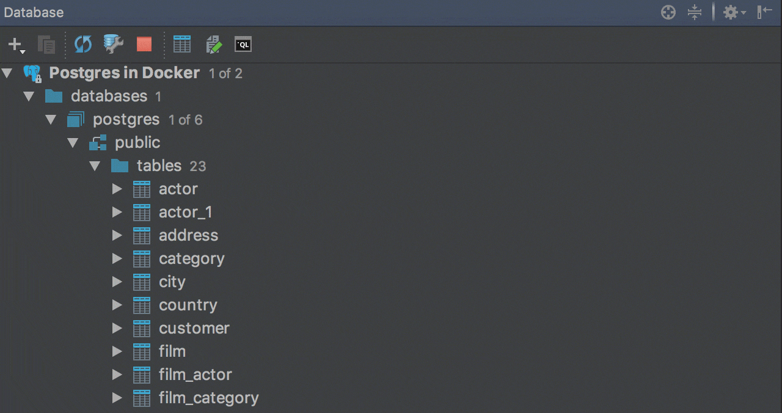Viewport: 782px width, 413px height.
Task: Collapse the Postgres in Docker node
Action: click(7, 73)
